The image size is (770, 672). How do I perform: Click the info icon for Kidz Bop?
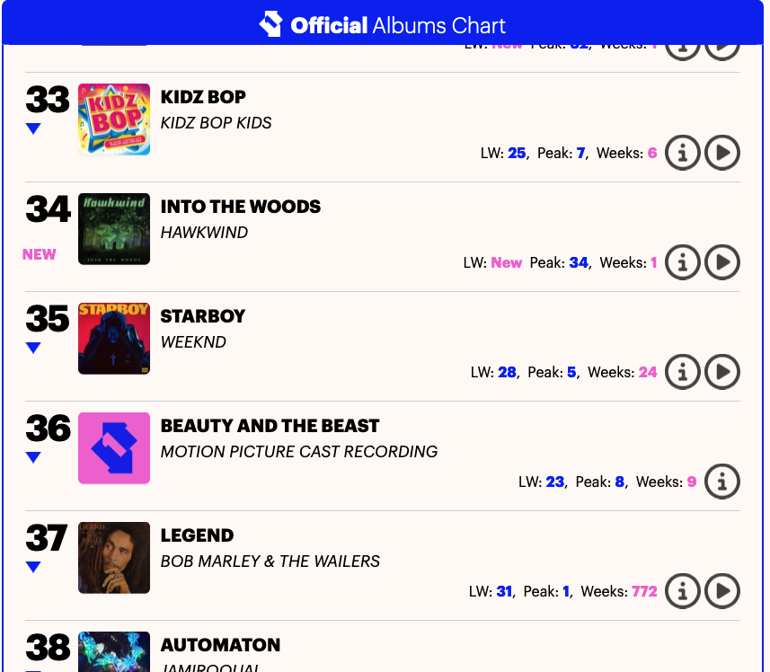pos(683,153)
